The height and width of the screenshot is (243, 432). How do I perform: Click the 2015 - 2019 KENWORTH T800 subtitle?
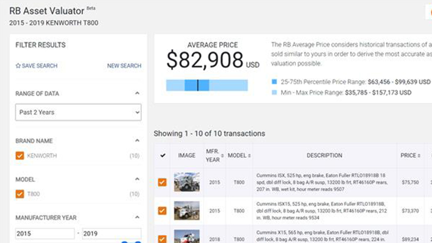[53, 23]
